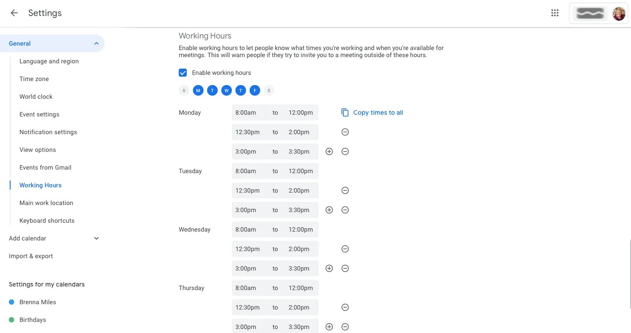Click the back arrow next to Settings
This screenshot has height=333, width=631.
[x=14, y=13]
